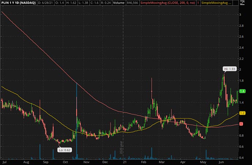The image size is (252, 165).
Task: Select the D: 6/28/21 date field
Action: point(45,3)
